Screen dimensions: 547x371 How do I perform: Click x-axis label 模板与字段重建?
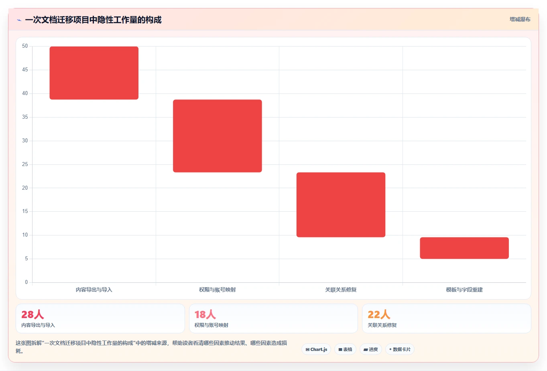point(464,290)
